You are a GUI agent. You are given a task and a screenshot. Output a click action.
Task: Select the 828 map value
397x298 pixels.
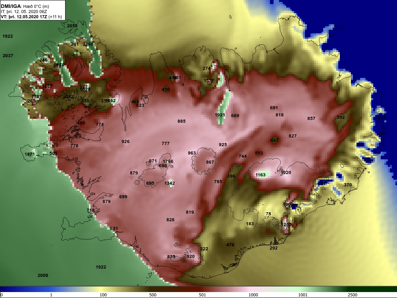tap(170, 220)
